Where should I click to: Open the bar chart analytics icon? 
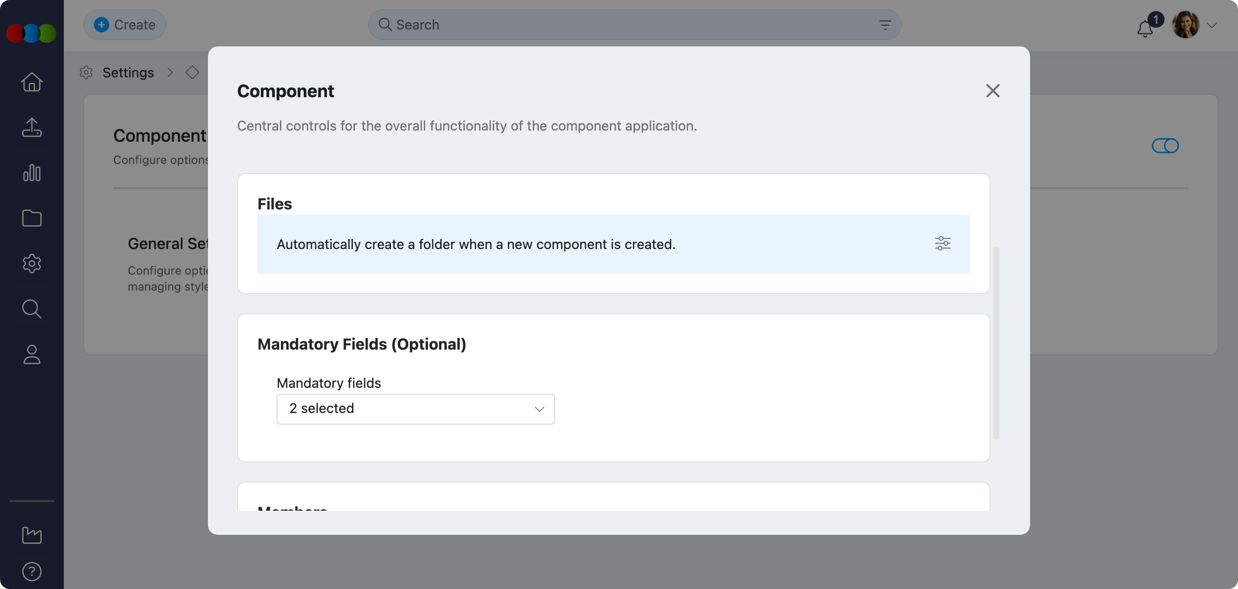click(32, 173)
